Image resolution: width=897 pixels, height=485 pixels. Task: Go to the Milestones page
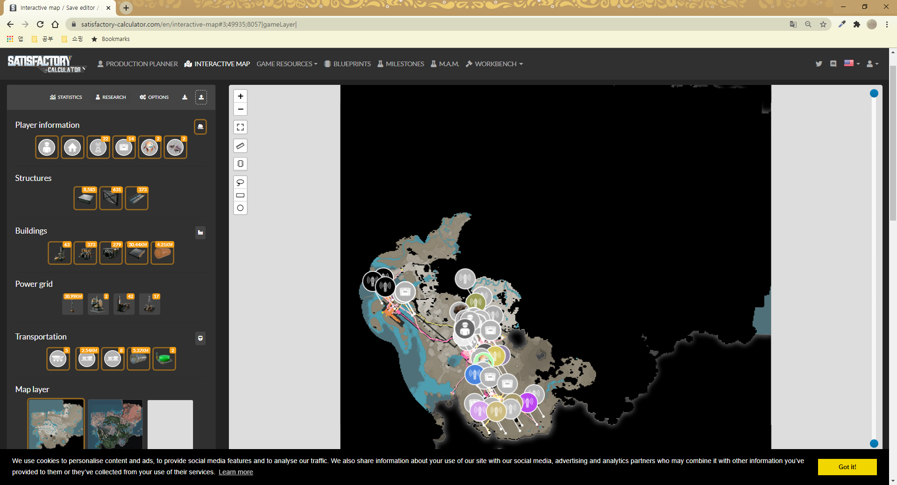coord(401,64)
